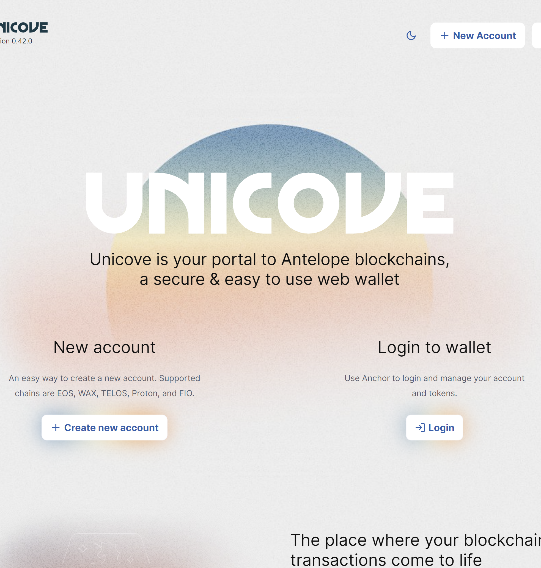The height and width of the screenshot is (568, 541).
Task: Click the New Account button in the header
Action: (x=477, y=35)
